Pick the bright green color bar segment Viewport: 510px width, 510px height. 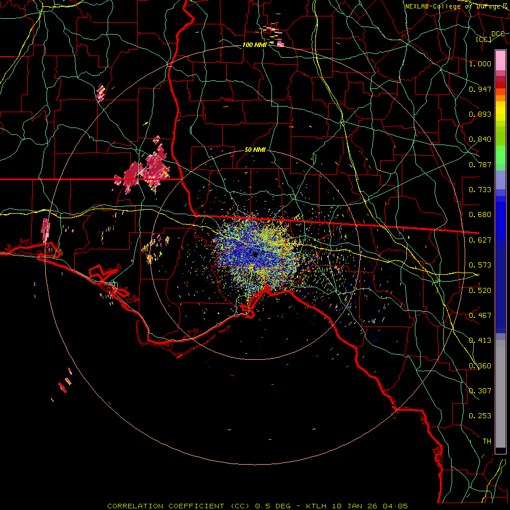click(500, 155)
